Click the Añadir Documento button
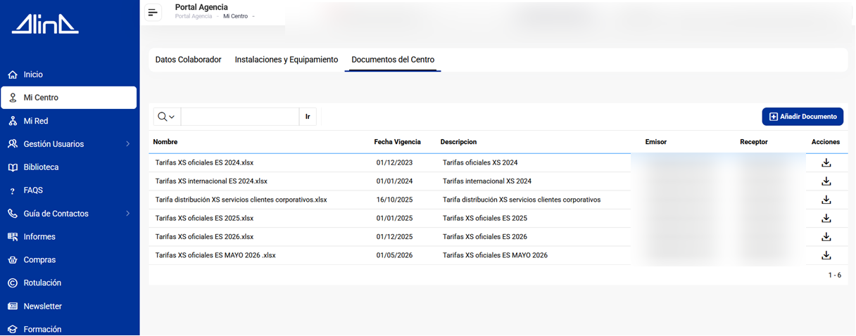 tap(802, 117)
